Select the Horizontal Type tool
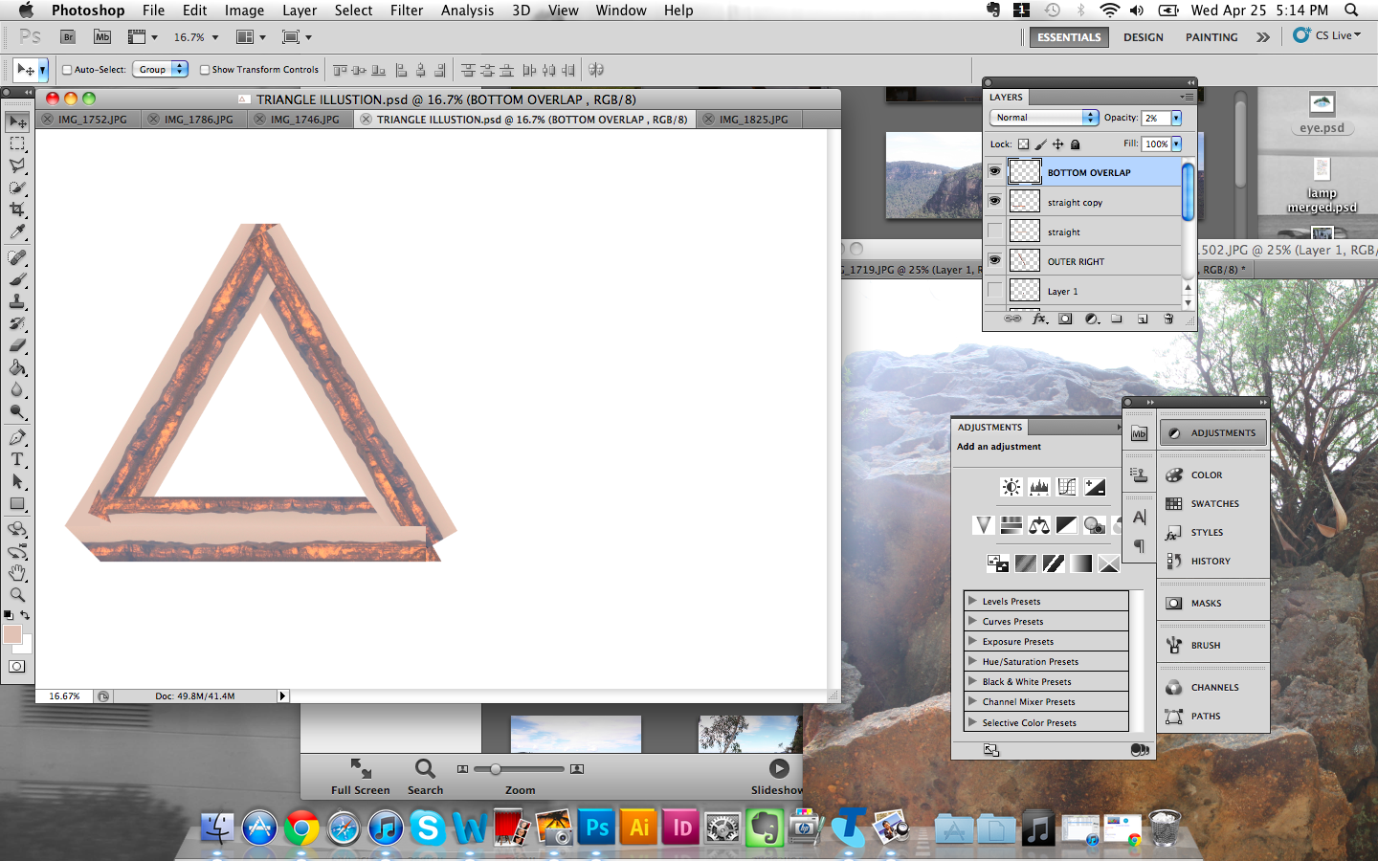1378x861 pixels. 17,459
